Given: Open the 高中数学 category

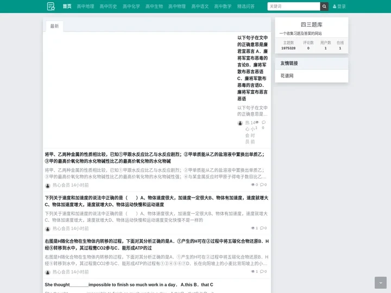Looking at the screenshot, I should click(223, 7).
